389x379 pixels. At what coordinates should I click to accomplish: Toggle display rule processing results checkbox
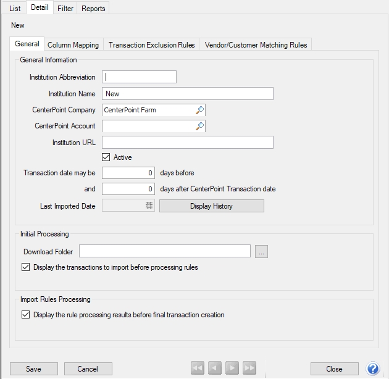click(25, 314)
